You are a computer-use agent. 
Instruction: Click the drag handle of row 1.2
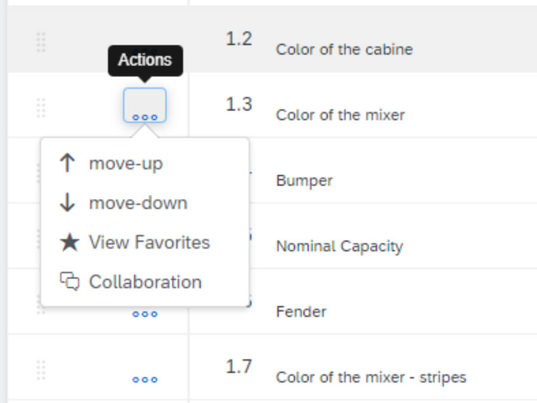tap(41, 42)
